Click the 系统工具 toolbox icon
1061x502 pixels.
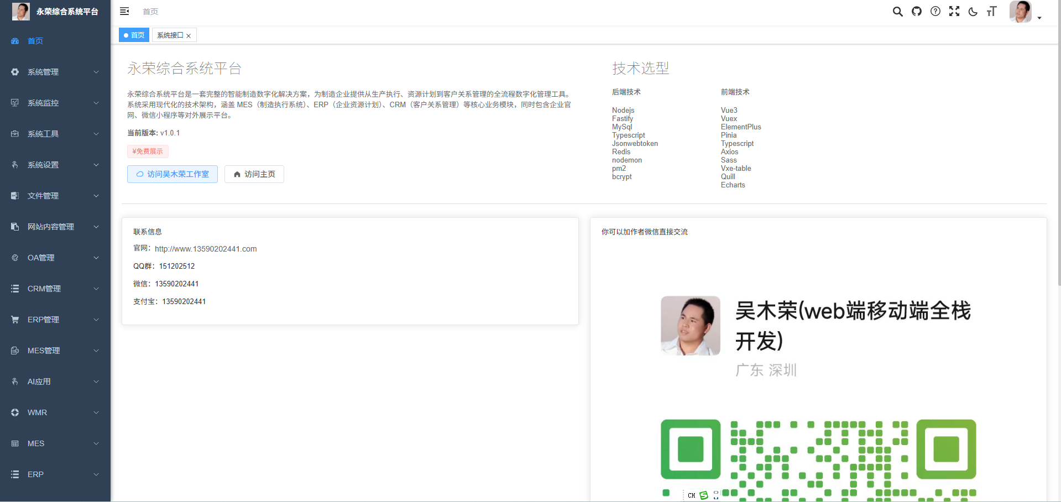[x=15, y=134]
